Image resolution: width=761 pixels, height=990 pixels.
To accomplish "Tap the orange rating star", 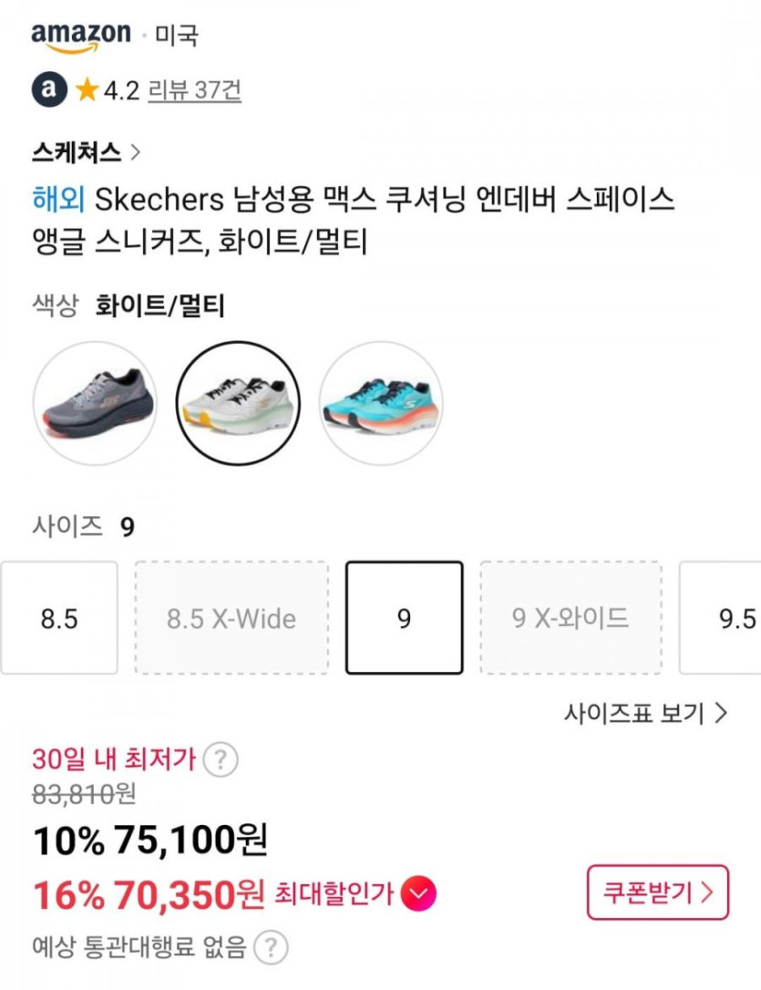I will click(x=87, y=89).
